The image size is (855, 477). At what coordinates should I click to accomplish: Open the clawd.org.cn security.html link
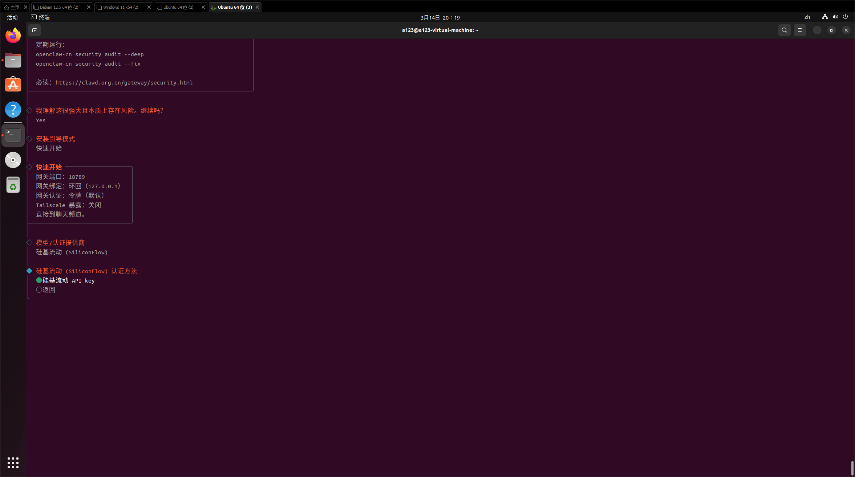(x=124, y=83)
